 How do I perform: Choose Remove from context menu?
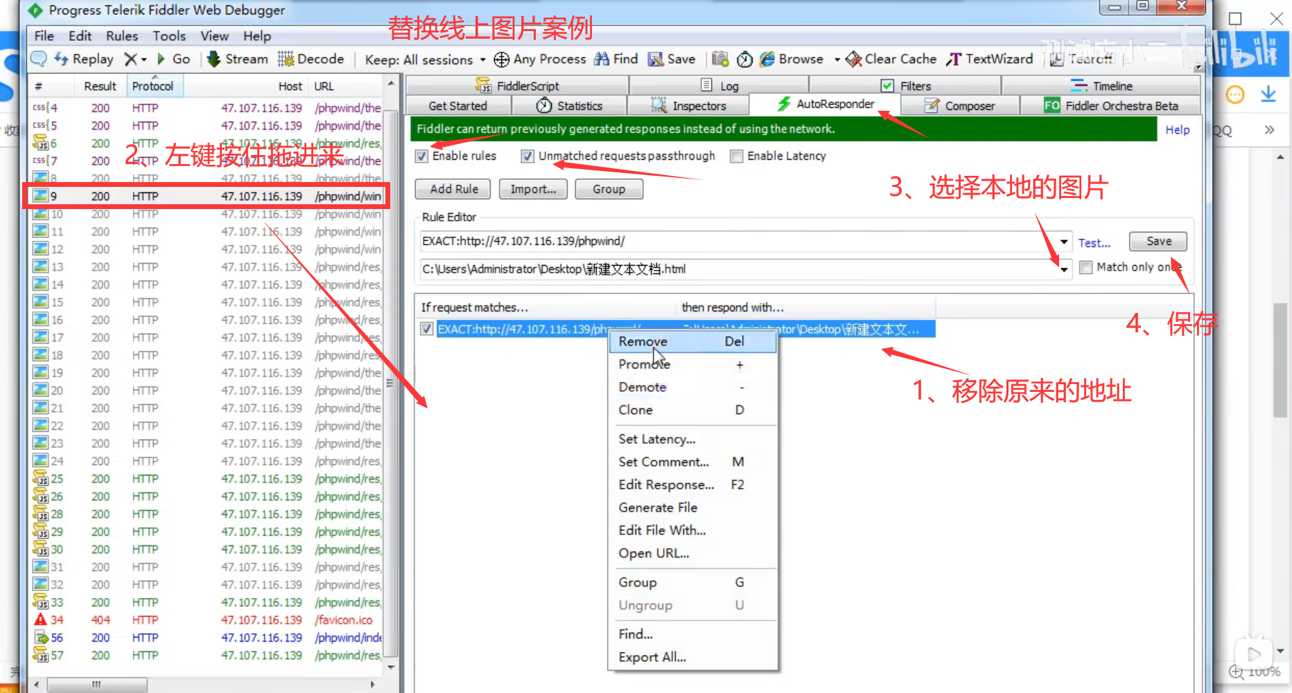click(692, 341)
